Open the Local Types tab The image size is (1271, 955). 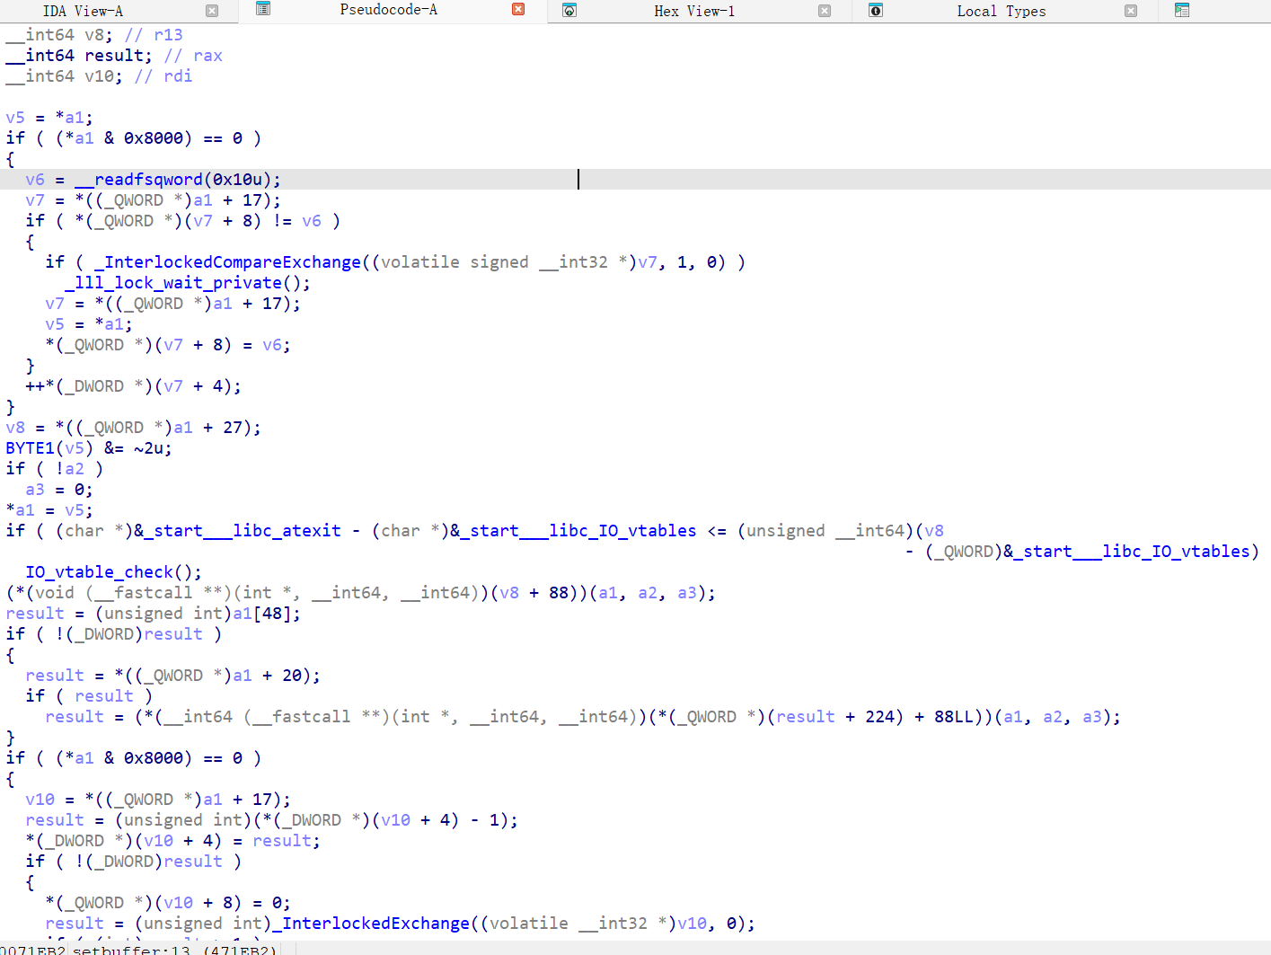[x=1002, y=11]
